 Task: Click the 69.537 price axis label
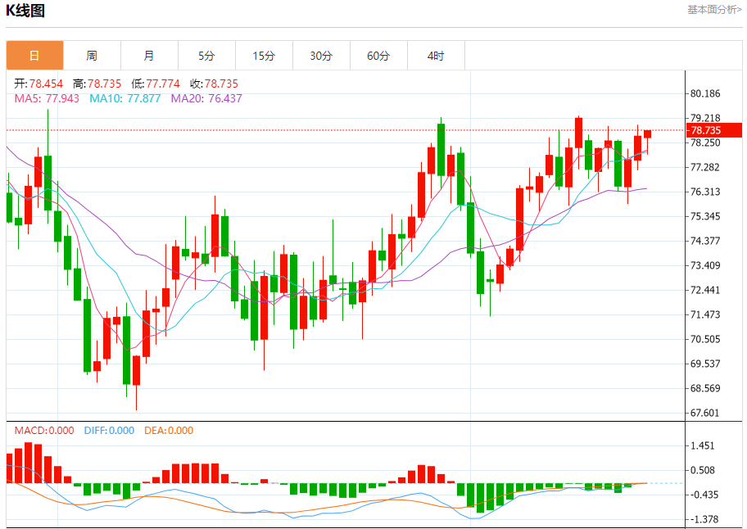point(705,364)
